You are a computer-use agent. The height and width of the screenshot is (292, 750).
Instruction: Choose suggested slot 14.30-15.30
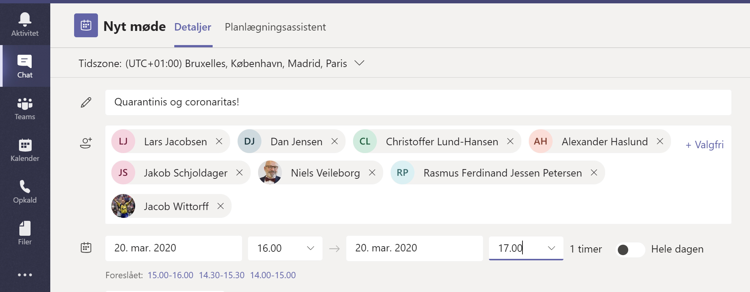click(222, 275)
